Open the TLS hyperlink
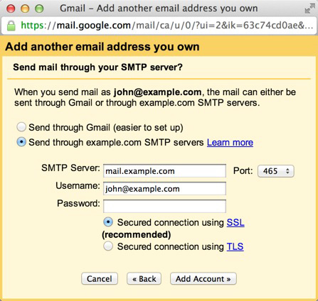Screen dimensions: 318x301 (235, 246)
